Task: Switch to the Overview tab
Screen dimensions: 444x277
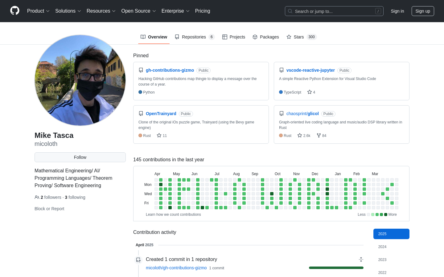Action: (x=154, y=37)
